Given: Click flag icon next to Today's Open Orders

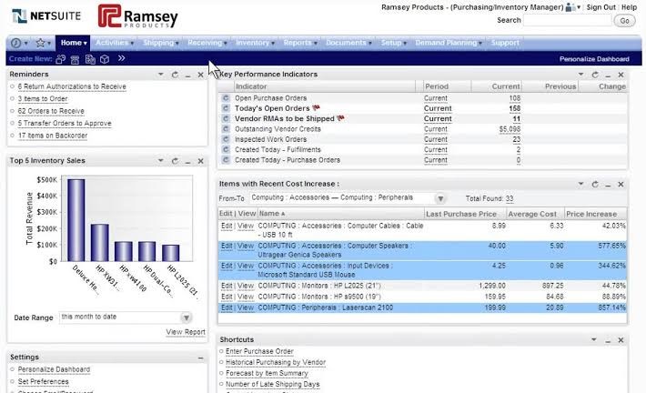Looking at the screenshot, I should click(316, 108).
